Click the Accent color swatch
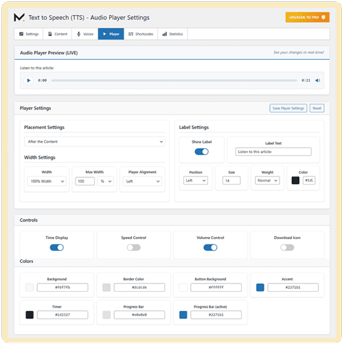Image resolution: width=344 pixels, height=344 pixels. 260,288
